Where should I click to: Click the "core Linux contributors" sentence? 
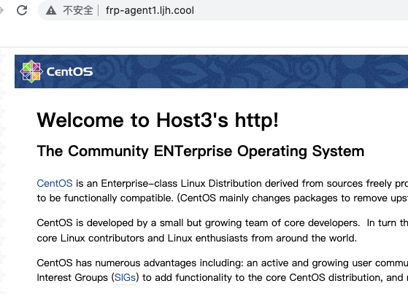tap(197, 238)
